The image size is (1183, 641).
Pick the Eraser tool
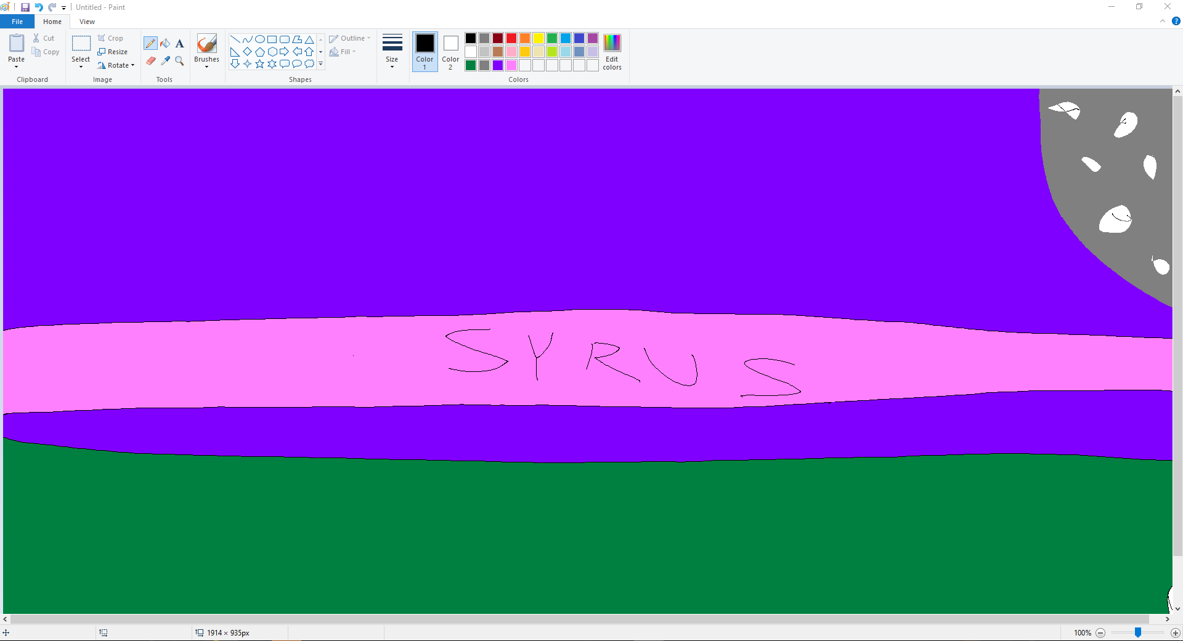pyautogui.click(x=150, y=61)
